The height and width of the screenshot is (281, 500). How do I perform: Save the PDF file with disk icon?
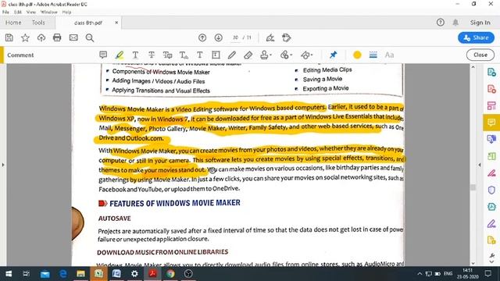click(9, 37)
